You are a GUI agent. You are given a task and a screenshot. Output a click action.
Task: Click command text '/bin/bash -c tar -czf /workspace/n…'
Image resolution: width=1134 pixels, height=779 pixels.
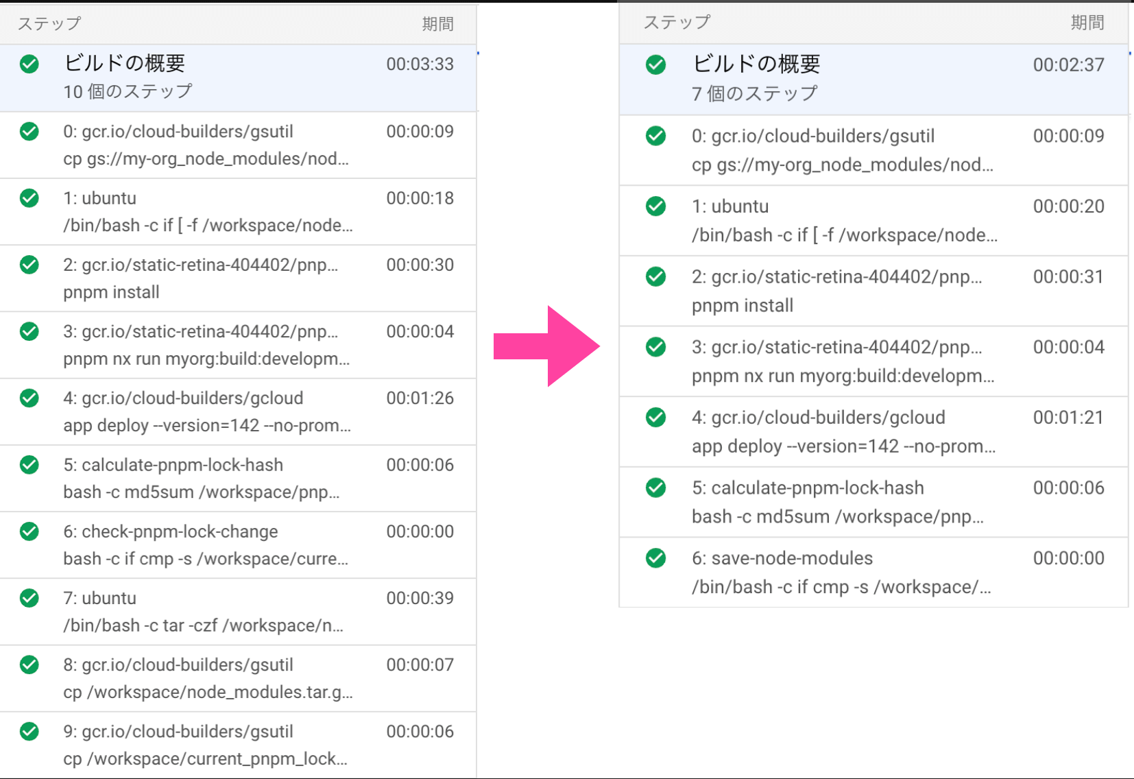pos(203,625)
